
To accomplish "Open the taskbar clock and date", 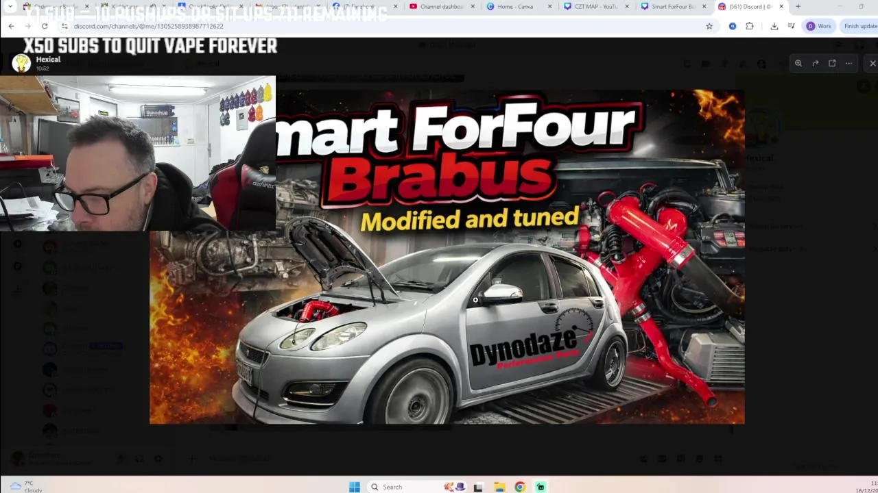I will (866, 487).
